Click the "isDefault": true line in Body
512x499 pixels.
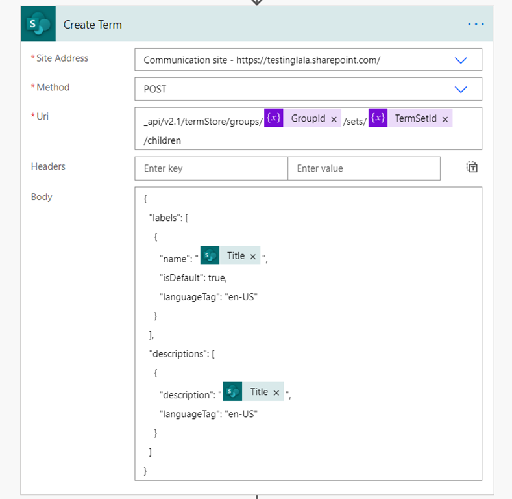(193, 278)
